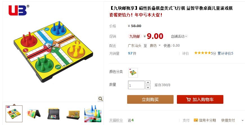Click the shopping cart icon in 加入购物车 button

188,100
